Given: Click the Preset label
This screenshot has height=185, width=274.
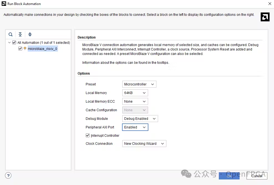Looking at the screenshot, I should pos(91,84).
